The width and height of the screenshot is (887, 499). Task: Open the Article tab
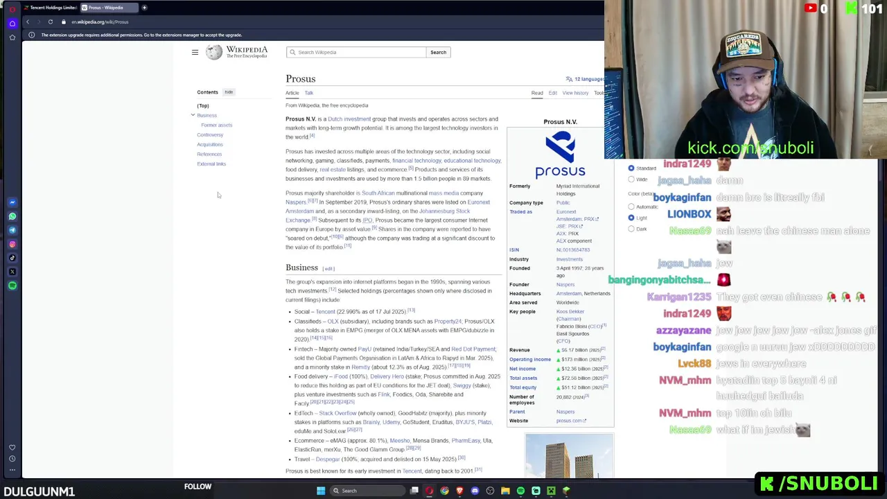point(292,93)
